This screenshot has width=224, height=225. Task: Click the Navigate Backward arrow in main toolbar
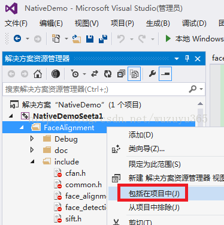click(17, 38)
